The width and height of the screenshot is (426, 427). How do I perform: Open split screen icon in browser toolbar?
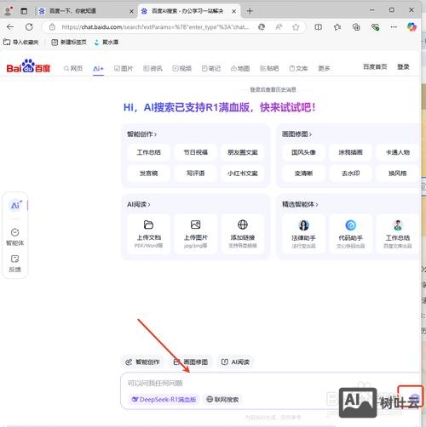click(319, 27)
